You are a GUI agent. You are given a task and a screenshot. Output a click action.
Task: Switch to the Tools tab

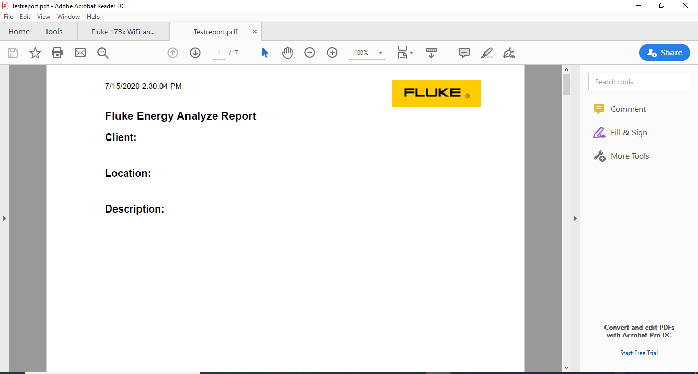pos(54,32)
